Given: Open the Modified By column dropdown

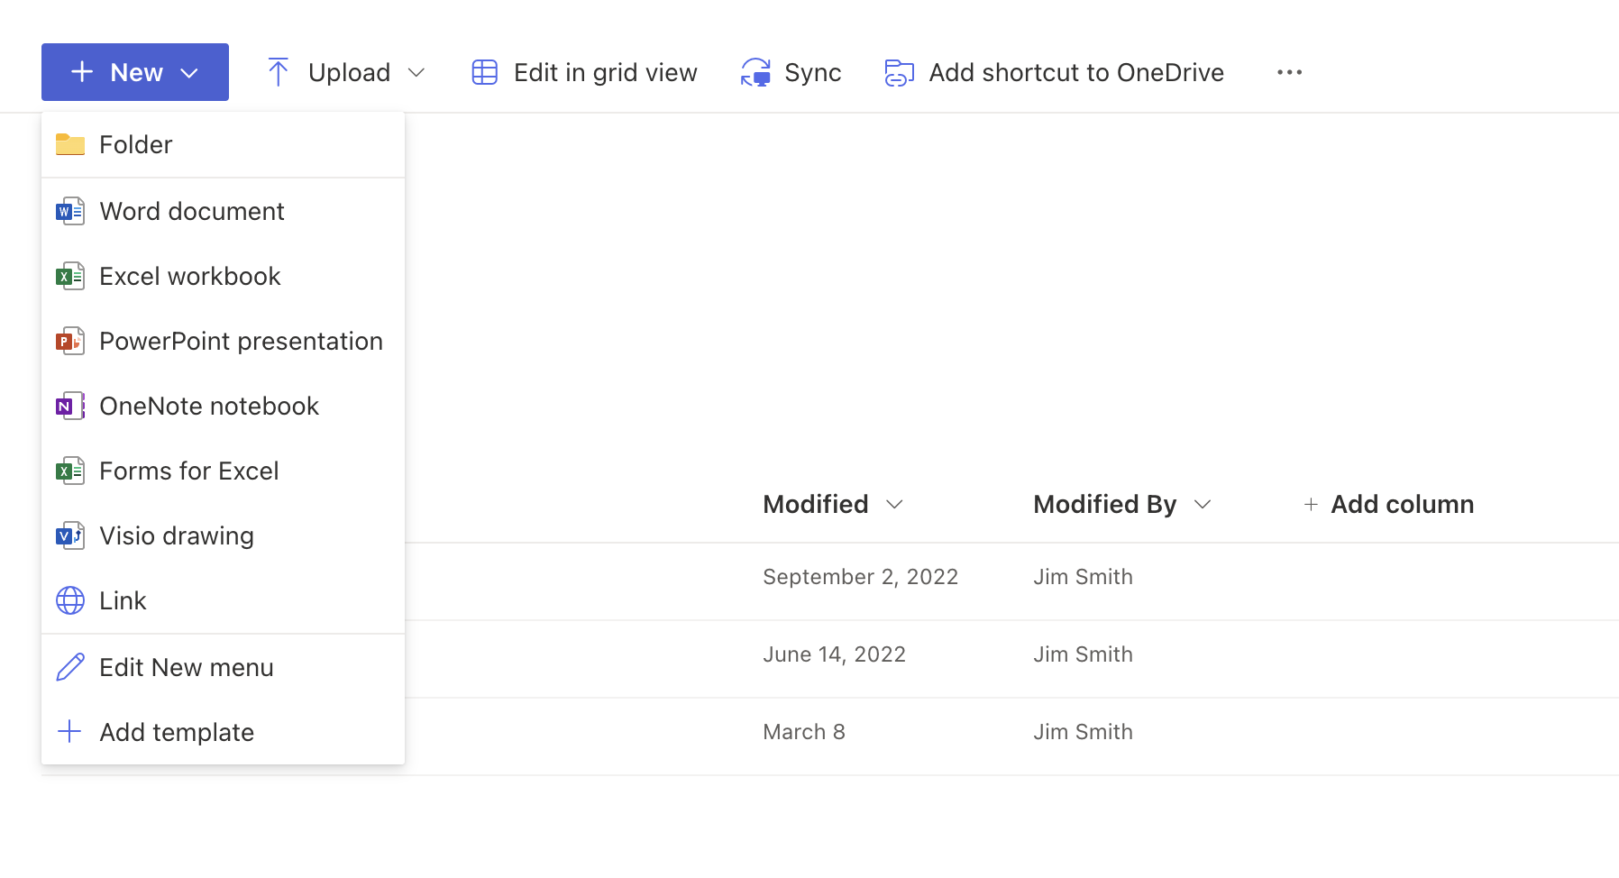Looking at the screenshot, I should pos(1202,504).
